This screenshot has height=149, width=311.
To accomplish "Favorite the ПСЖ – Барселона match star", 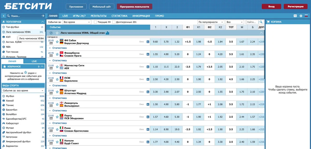I will [x=57, y=79].
